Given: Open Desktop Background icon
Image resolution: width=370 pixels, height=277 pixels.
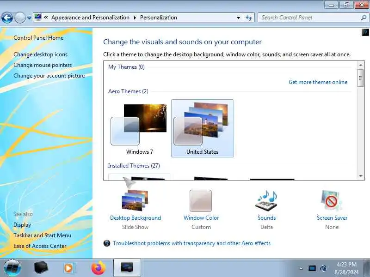Looking at the screenshot, I should click(x=135, y=200).
